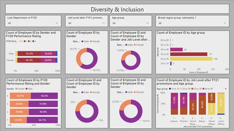234x131 pixels.
Task: Click the 38.94% Female segment for rating 3
Action: 19,104
